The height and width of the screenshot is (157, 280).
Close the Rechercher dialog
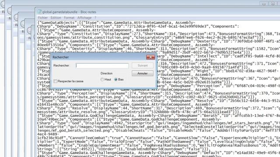[150, 57]
